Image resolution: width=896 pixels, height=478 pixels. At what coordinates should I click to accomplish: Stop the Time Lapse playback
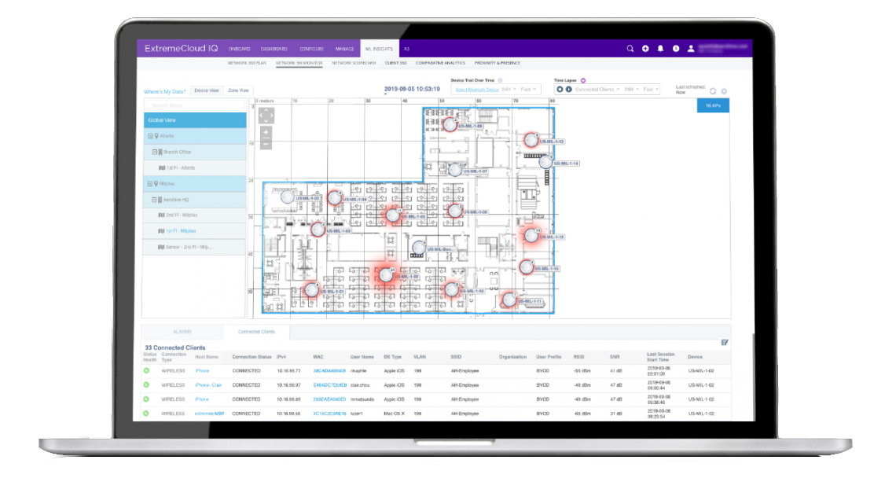(560, 89)
